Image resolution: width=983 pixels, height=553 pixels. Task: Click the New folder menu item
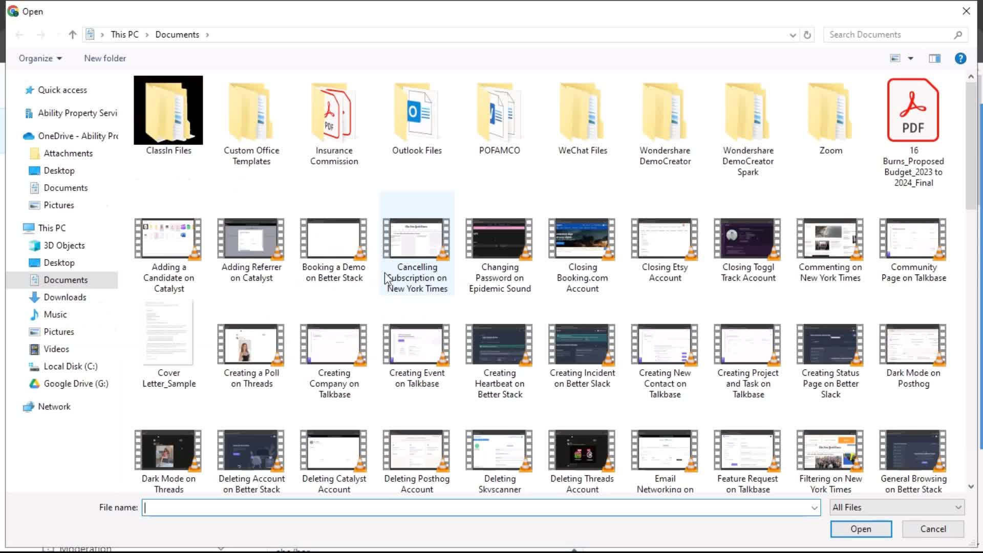[104, 58]
